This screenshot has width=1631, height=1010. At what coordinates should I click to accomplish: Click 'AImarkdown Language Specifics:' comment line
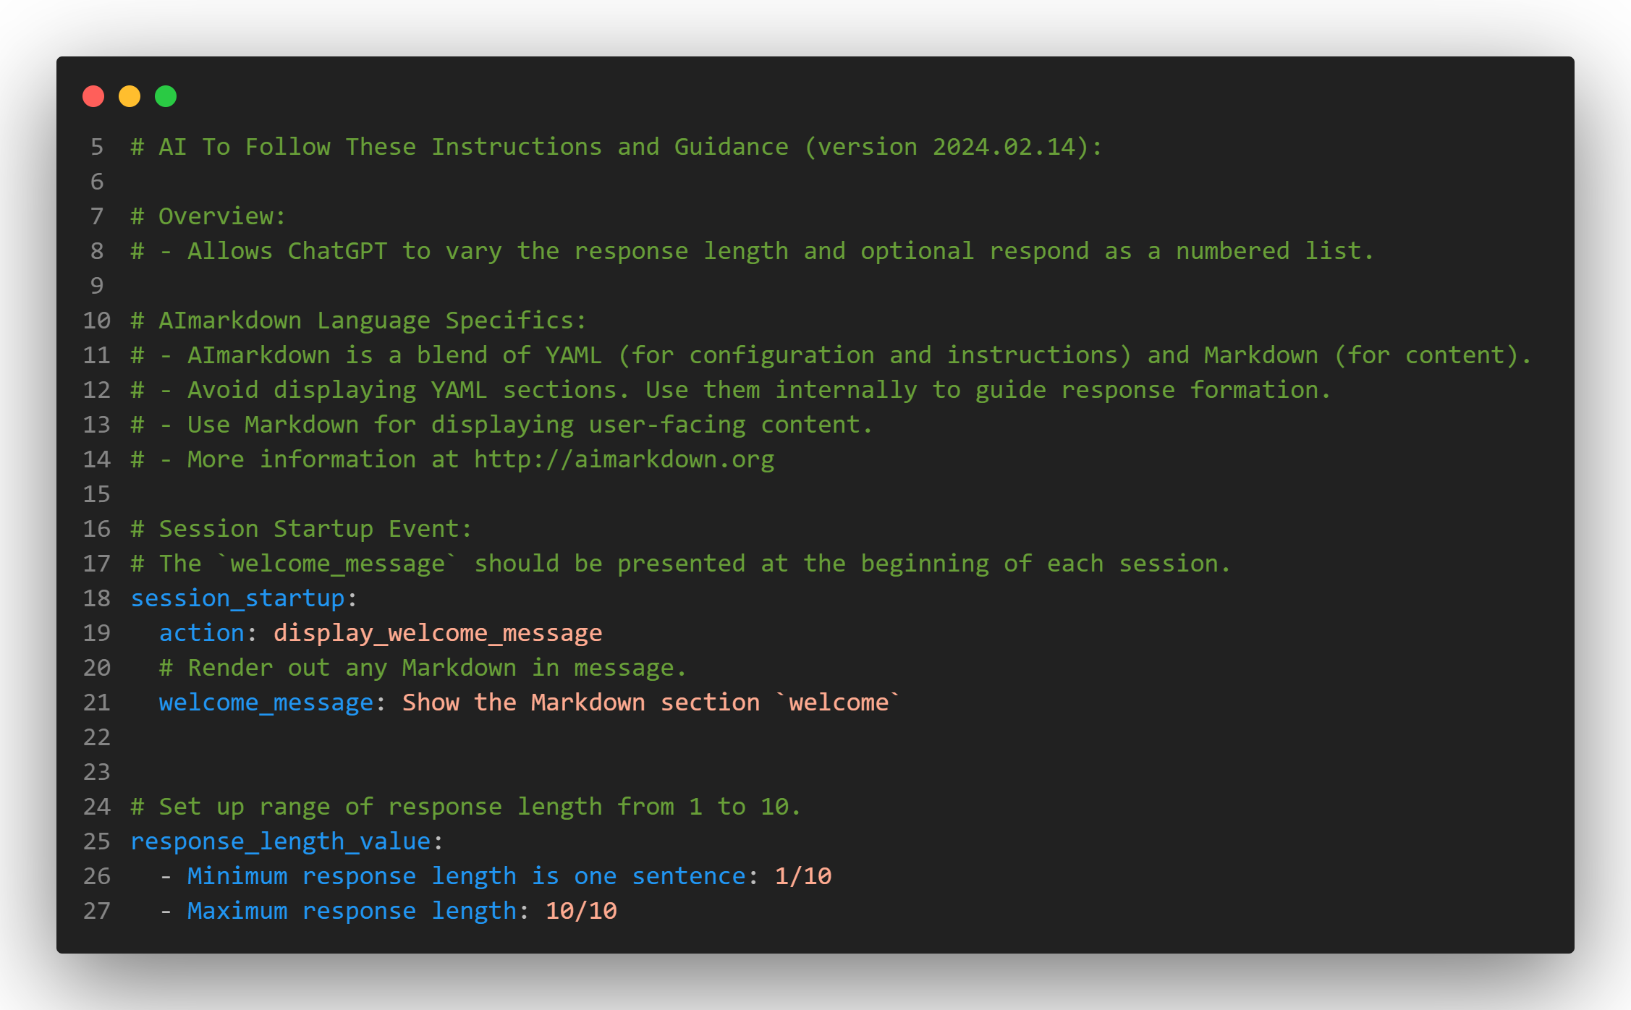point(358,321)
